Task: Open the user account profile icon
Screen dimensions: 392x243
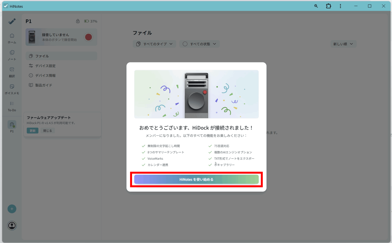Action: point(12,226)
